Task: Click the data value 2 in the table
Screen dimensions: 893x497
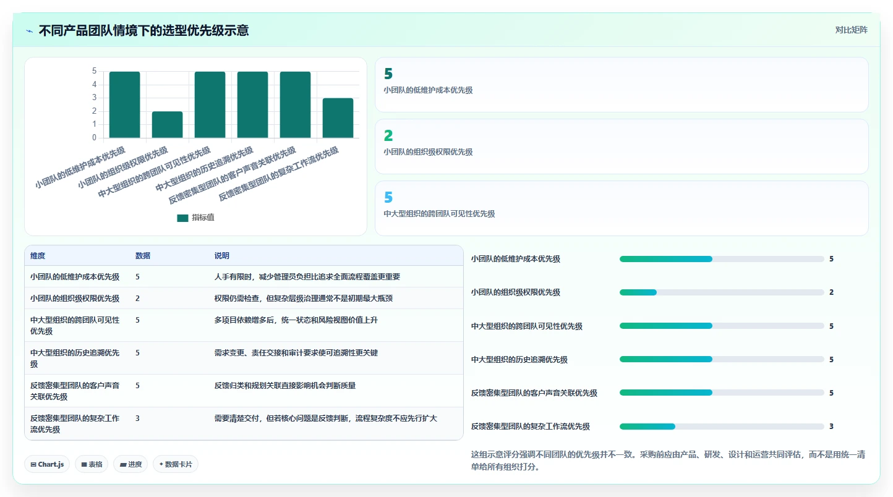Action: tap(137, 298)
